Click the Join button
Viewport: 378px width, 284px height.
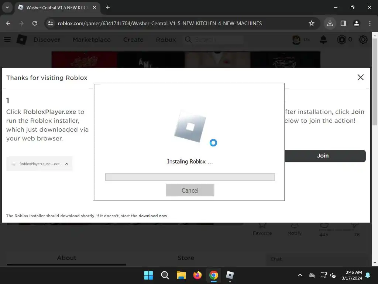point(325,156)
